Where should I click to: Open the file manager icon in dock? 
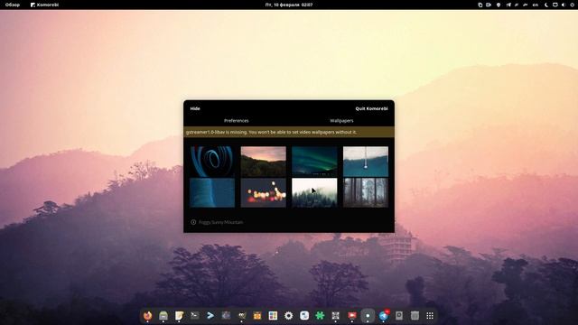pyautogui.click(x=163, y=315)
